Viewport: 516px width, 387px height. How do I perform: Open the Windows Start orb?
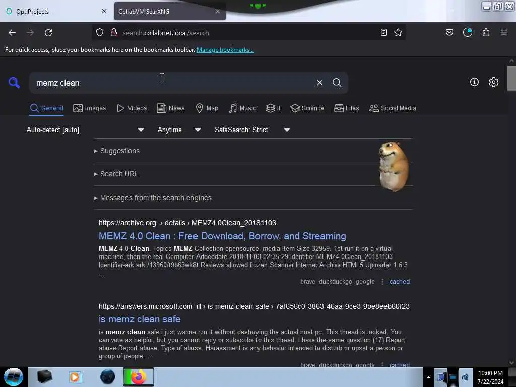pos(14,377)
